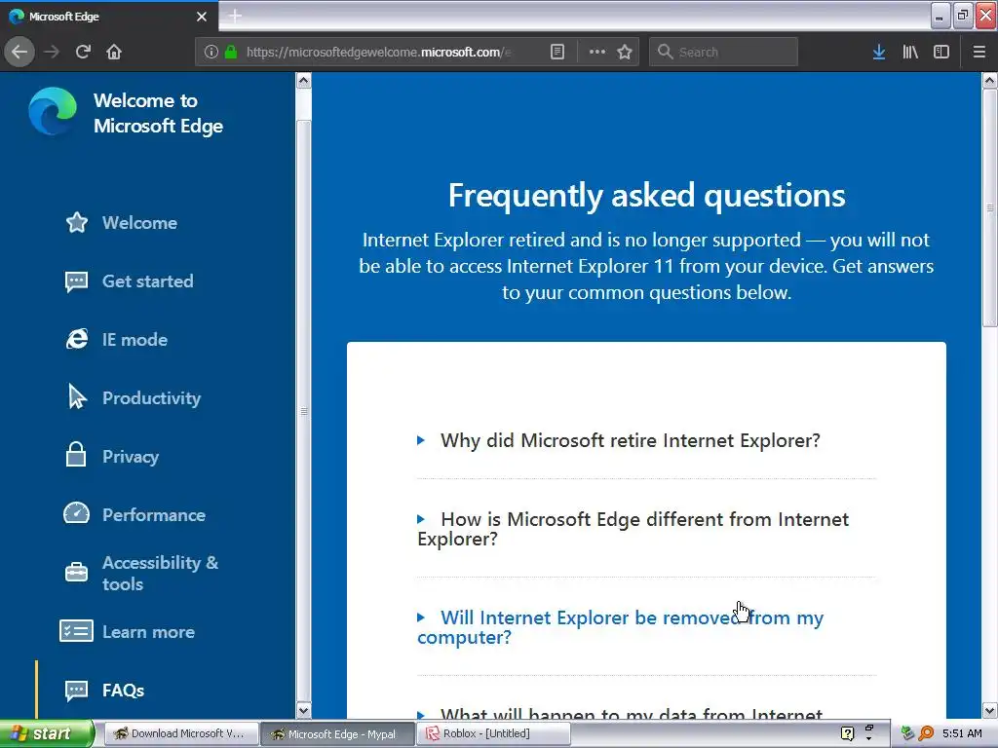Bookmark this page with the star

click(625, 52)
